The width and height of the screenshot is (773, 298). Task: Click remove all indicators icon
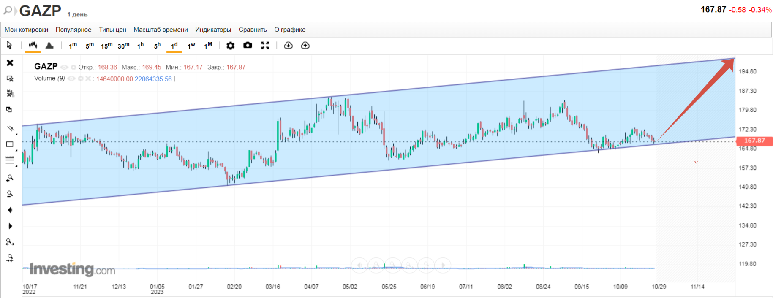click(x=10, y=94)
